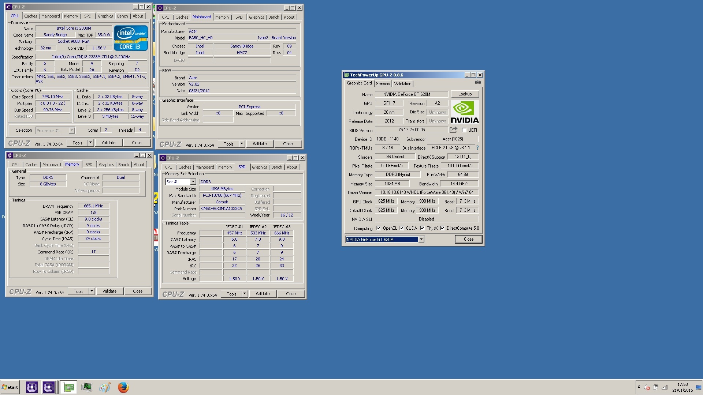Expand the Tools dropdown arrow in the Mainboard window

point(242,144)
